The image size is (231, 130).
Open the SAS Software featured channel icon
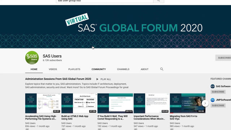213,86
